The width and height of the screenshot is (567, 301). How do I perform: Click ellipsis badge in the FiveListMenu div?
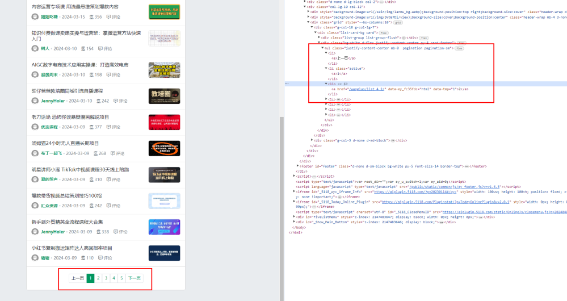482,217
